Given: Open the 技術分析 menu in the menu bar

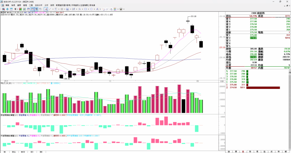Looking at the screenshot, I should [39, 5].
